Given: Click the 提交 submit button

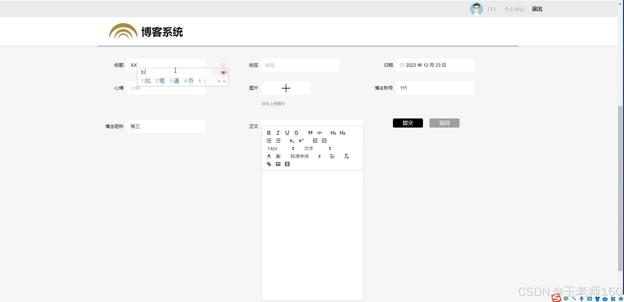Looking at the screenshot, I should [408, 123].
